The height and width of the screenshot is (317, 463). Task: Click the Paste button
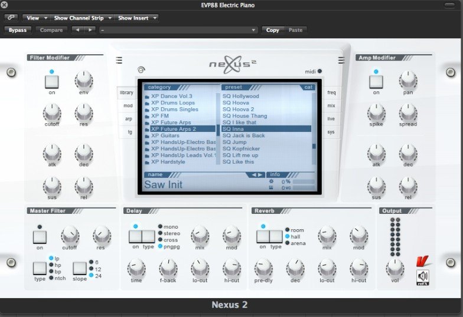tap(295, 30)
